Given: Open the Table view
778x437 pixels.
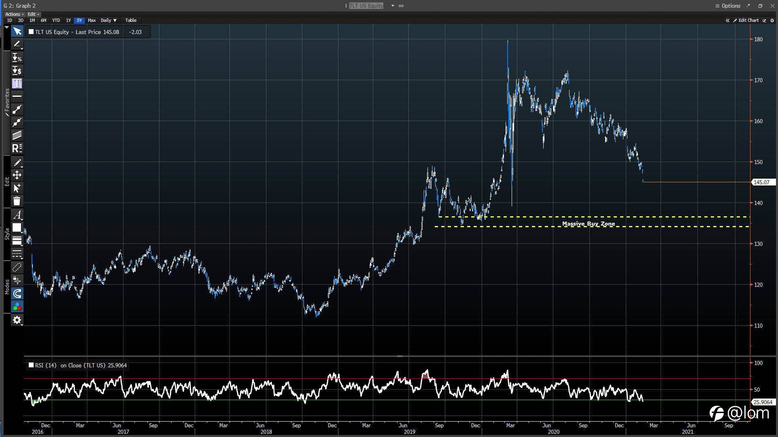Looking at the screenshot, I should (x=131, y=20).
